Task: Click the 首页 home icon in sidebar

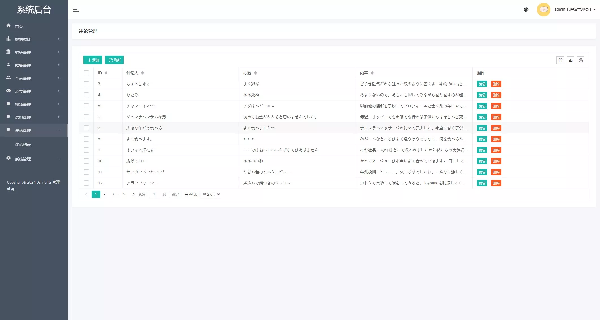Action: click(x=8, y=26)
